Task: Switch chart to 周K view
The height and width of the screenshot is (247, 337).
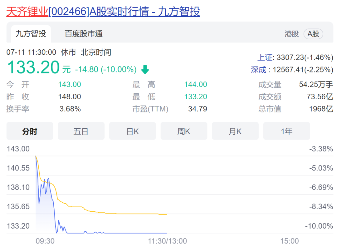Action: (184, 131)
